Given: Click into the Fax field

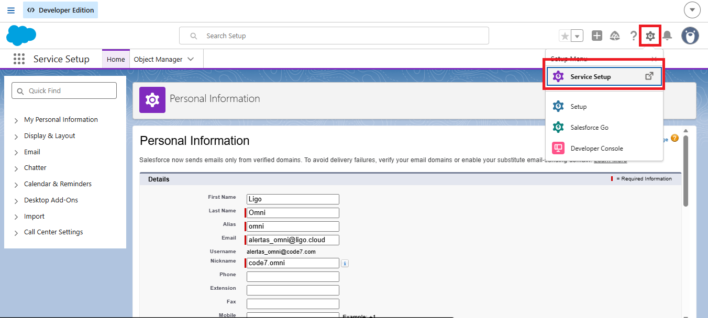Looking at the screenshot, I should [293, 304].
